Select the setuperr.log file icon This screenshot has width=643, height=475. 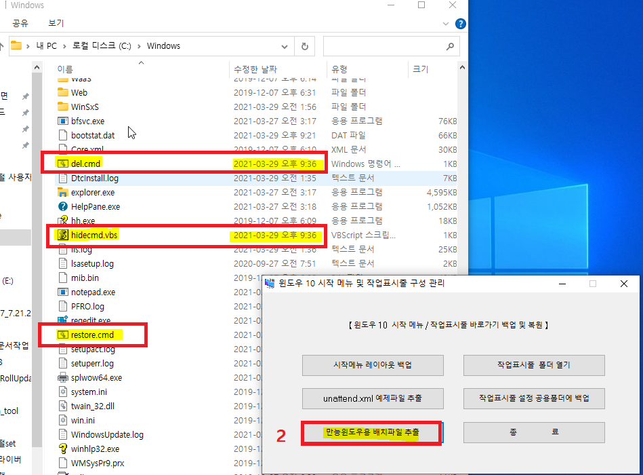click(x=63, y=363)
